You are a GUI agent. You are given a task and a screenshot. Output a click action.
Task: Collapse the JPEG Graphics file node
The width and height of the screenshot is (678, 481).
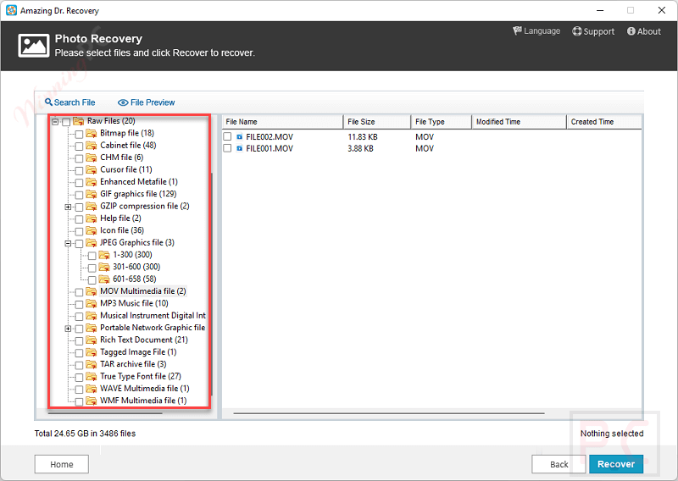pos(68,243)
